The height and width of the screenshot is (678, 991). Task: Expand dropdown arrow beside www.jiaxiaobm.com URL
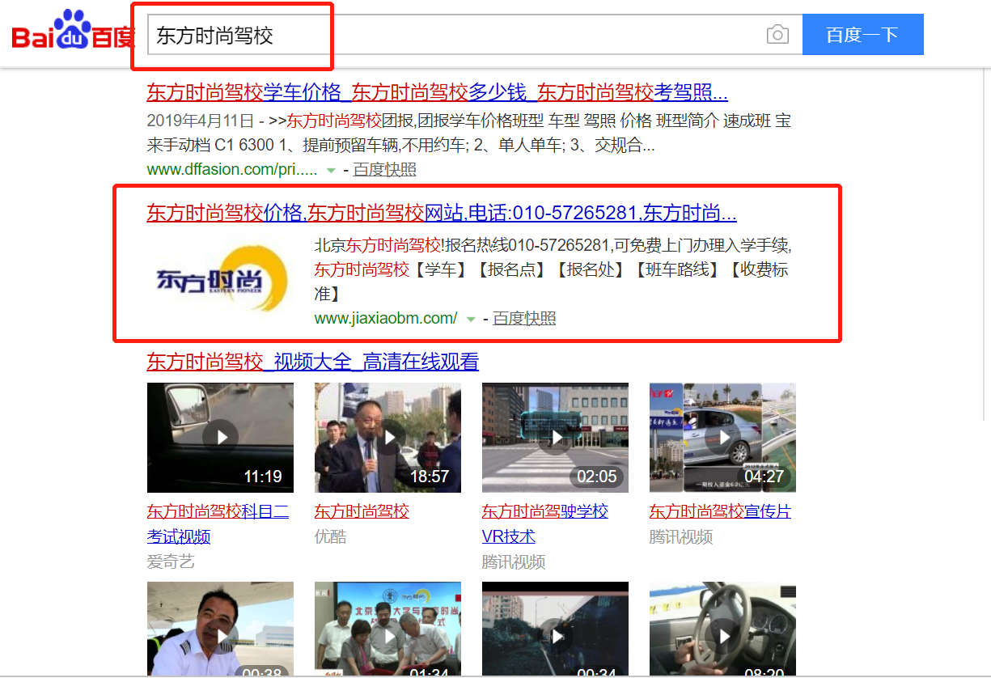[x=471, y=319]
